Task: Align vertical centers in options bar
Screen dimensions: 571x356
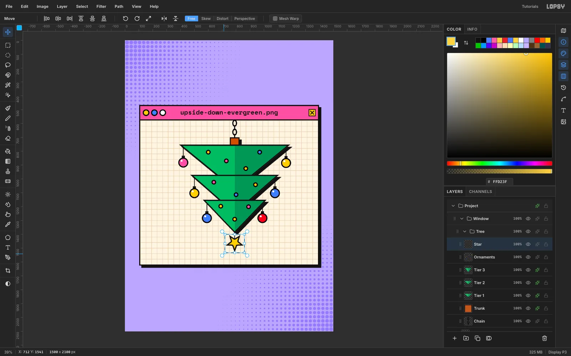Action: pyautogui.click(x=92, y=19)
